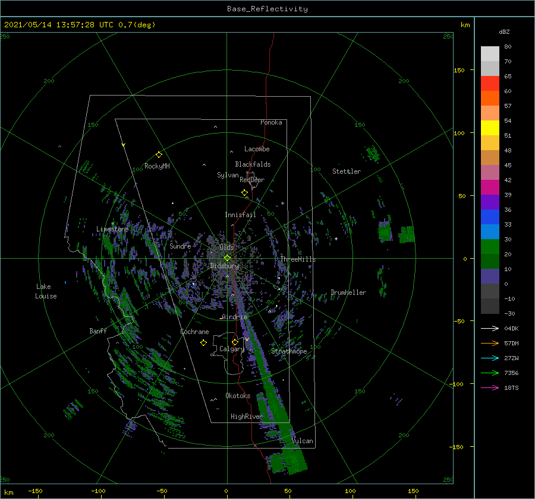Click the yellow diamond marker beside RockyMH
535x499 pixels.
159,155
